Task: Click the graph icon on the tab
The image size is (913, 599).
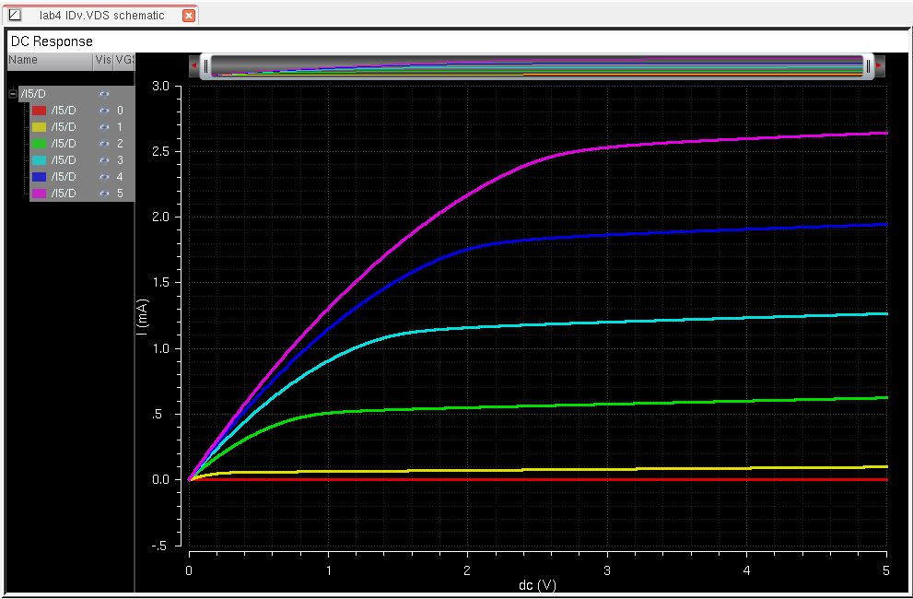Action: pos(15,16)
